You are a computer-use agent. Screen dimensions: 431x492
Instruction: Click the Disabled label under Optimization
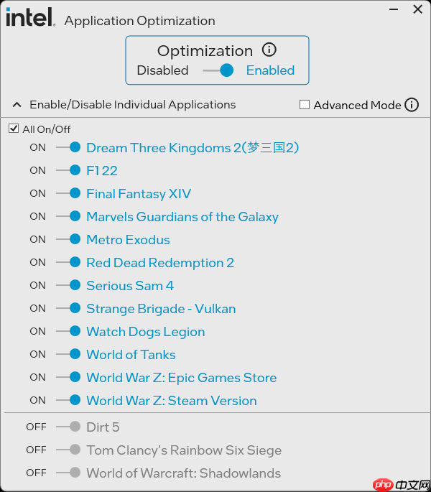tap(162, 70)
